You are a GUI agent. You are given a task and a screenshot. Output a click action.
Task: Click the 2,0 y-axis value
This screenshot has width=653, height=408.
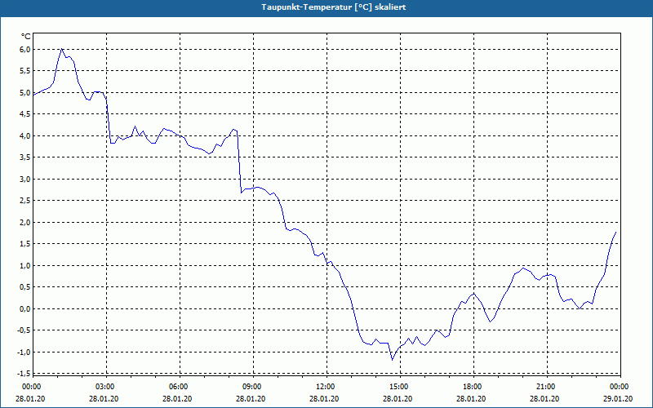coord(25,223)
